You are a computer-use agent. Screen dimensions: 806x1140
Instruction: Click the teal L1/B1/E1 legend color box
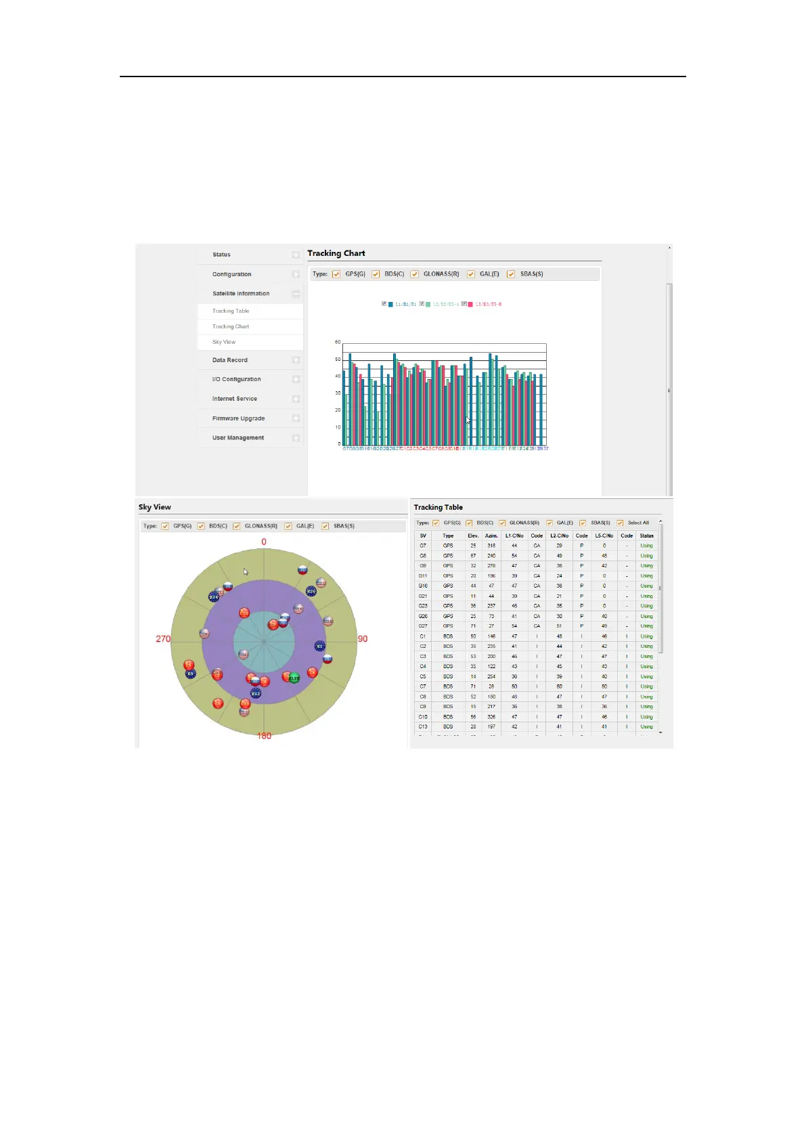tap(390, 304)
